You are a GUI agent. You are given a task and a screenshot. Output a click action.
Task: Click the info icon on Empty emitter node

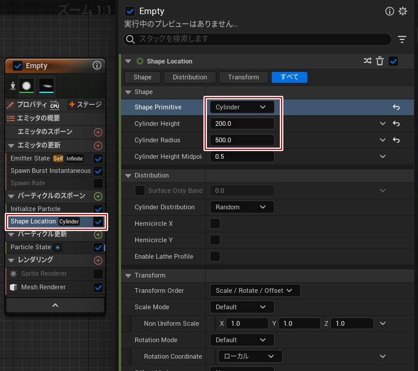pyautogui.click(x=97, y=66)
